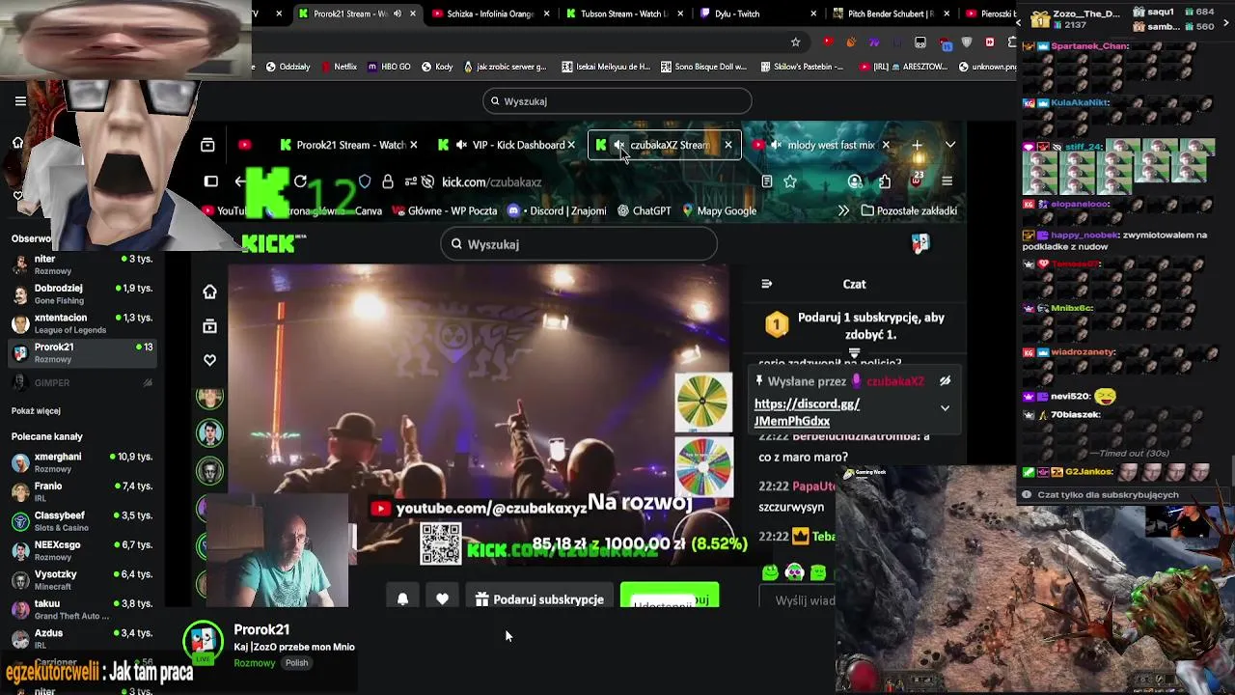Close the czubakaXZ Stream tab
Image resolution: width=1235 pixels, height=695 pixels.
[728, 145]
